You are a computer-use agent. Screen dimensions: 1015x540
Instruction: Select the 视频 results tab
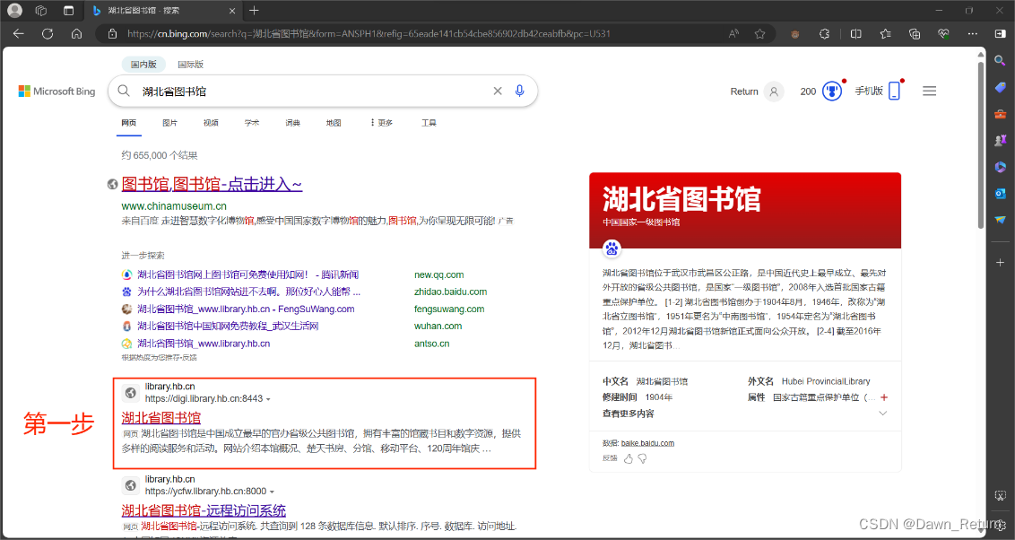coord(211,122)
